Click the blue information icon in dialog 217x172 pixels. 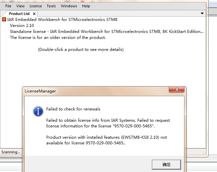pyautogui.click(x=38, y=111)
